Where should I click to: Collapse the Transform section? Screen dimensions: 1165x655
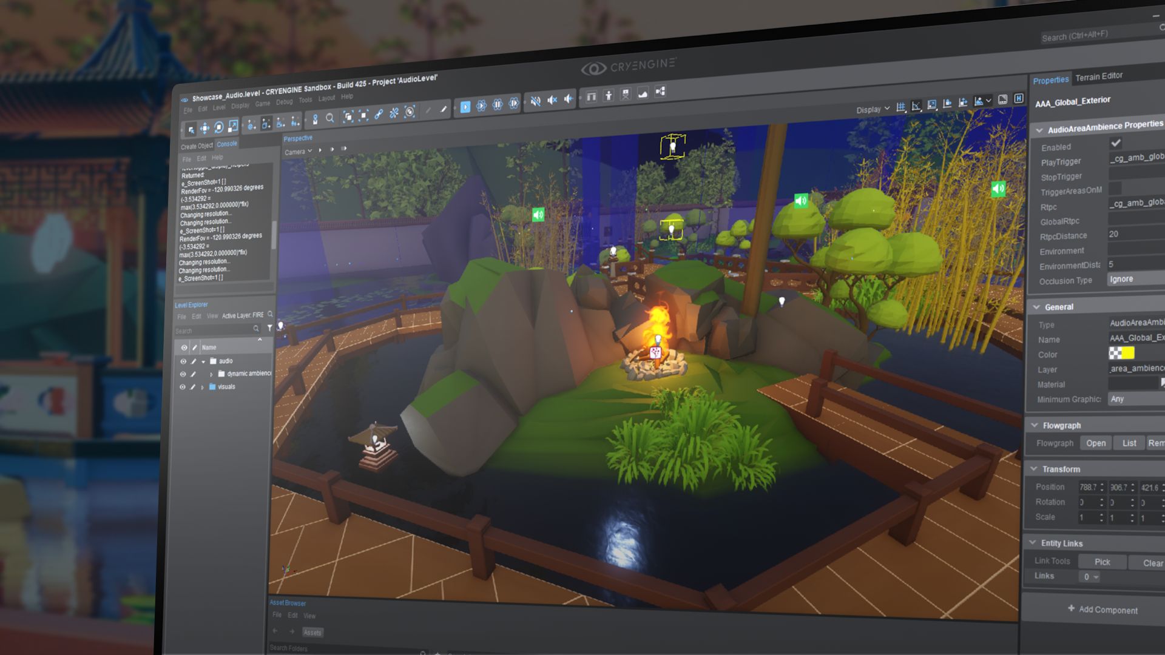(1034, 469)
